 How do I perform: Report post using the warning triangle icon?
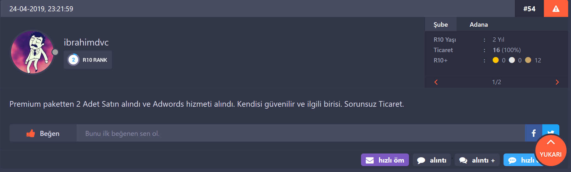click(556, 8)
